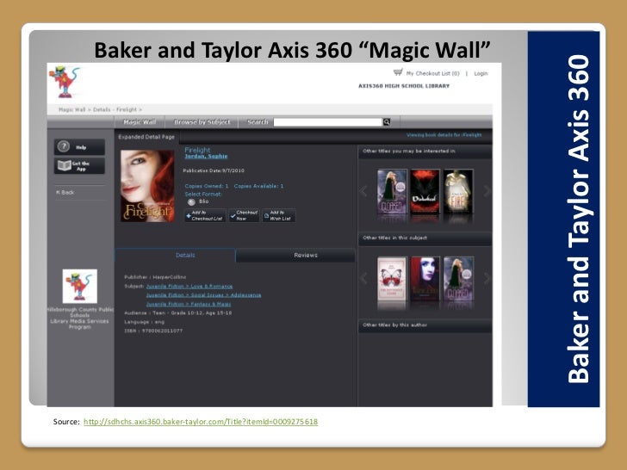
Task: Click 'AXIS360 HIGH SCHOOL LIBRARY' header text
Action: [404, 86]
